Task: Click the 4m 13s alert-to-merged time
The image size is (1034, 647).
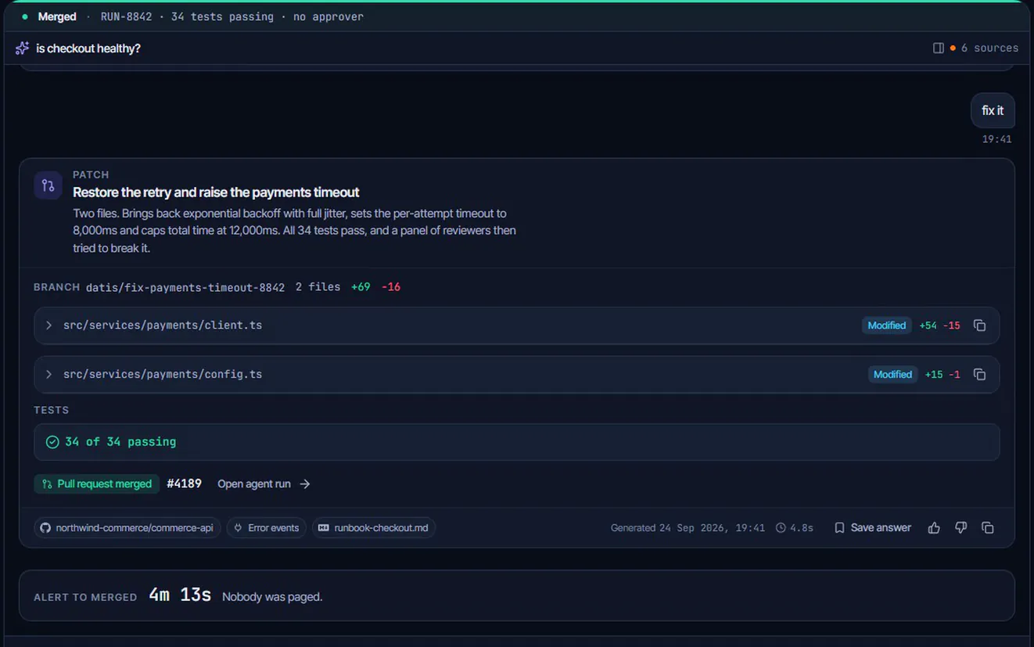Action: coord(180,595)
